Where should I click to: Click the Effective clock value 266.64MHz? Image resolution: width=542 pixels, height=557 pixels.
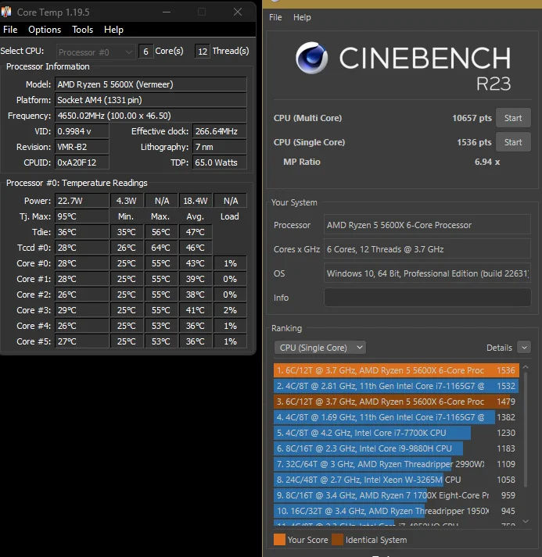point(220,131)
